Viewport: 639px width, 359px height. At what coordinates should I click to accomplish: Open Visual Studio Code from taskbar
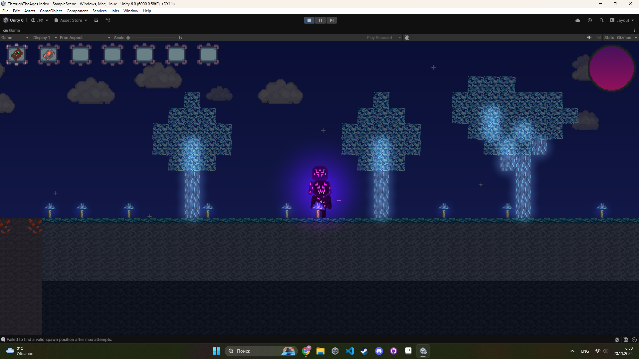[x=350, y=351]
